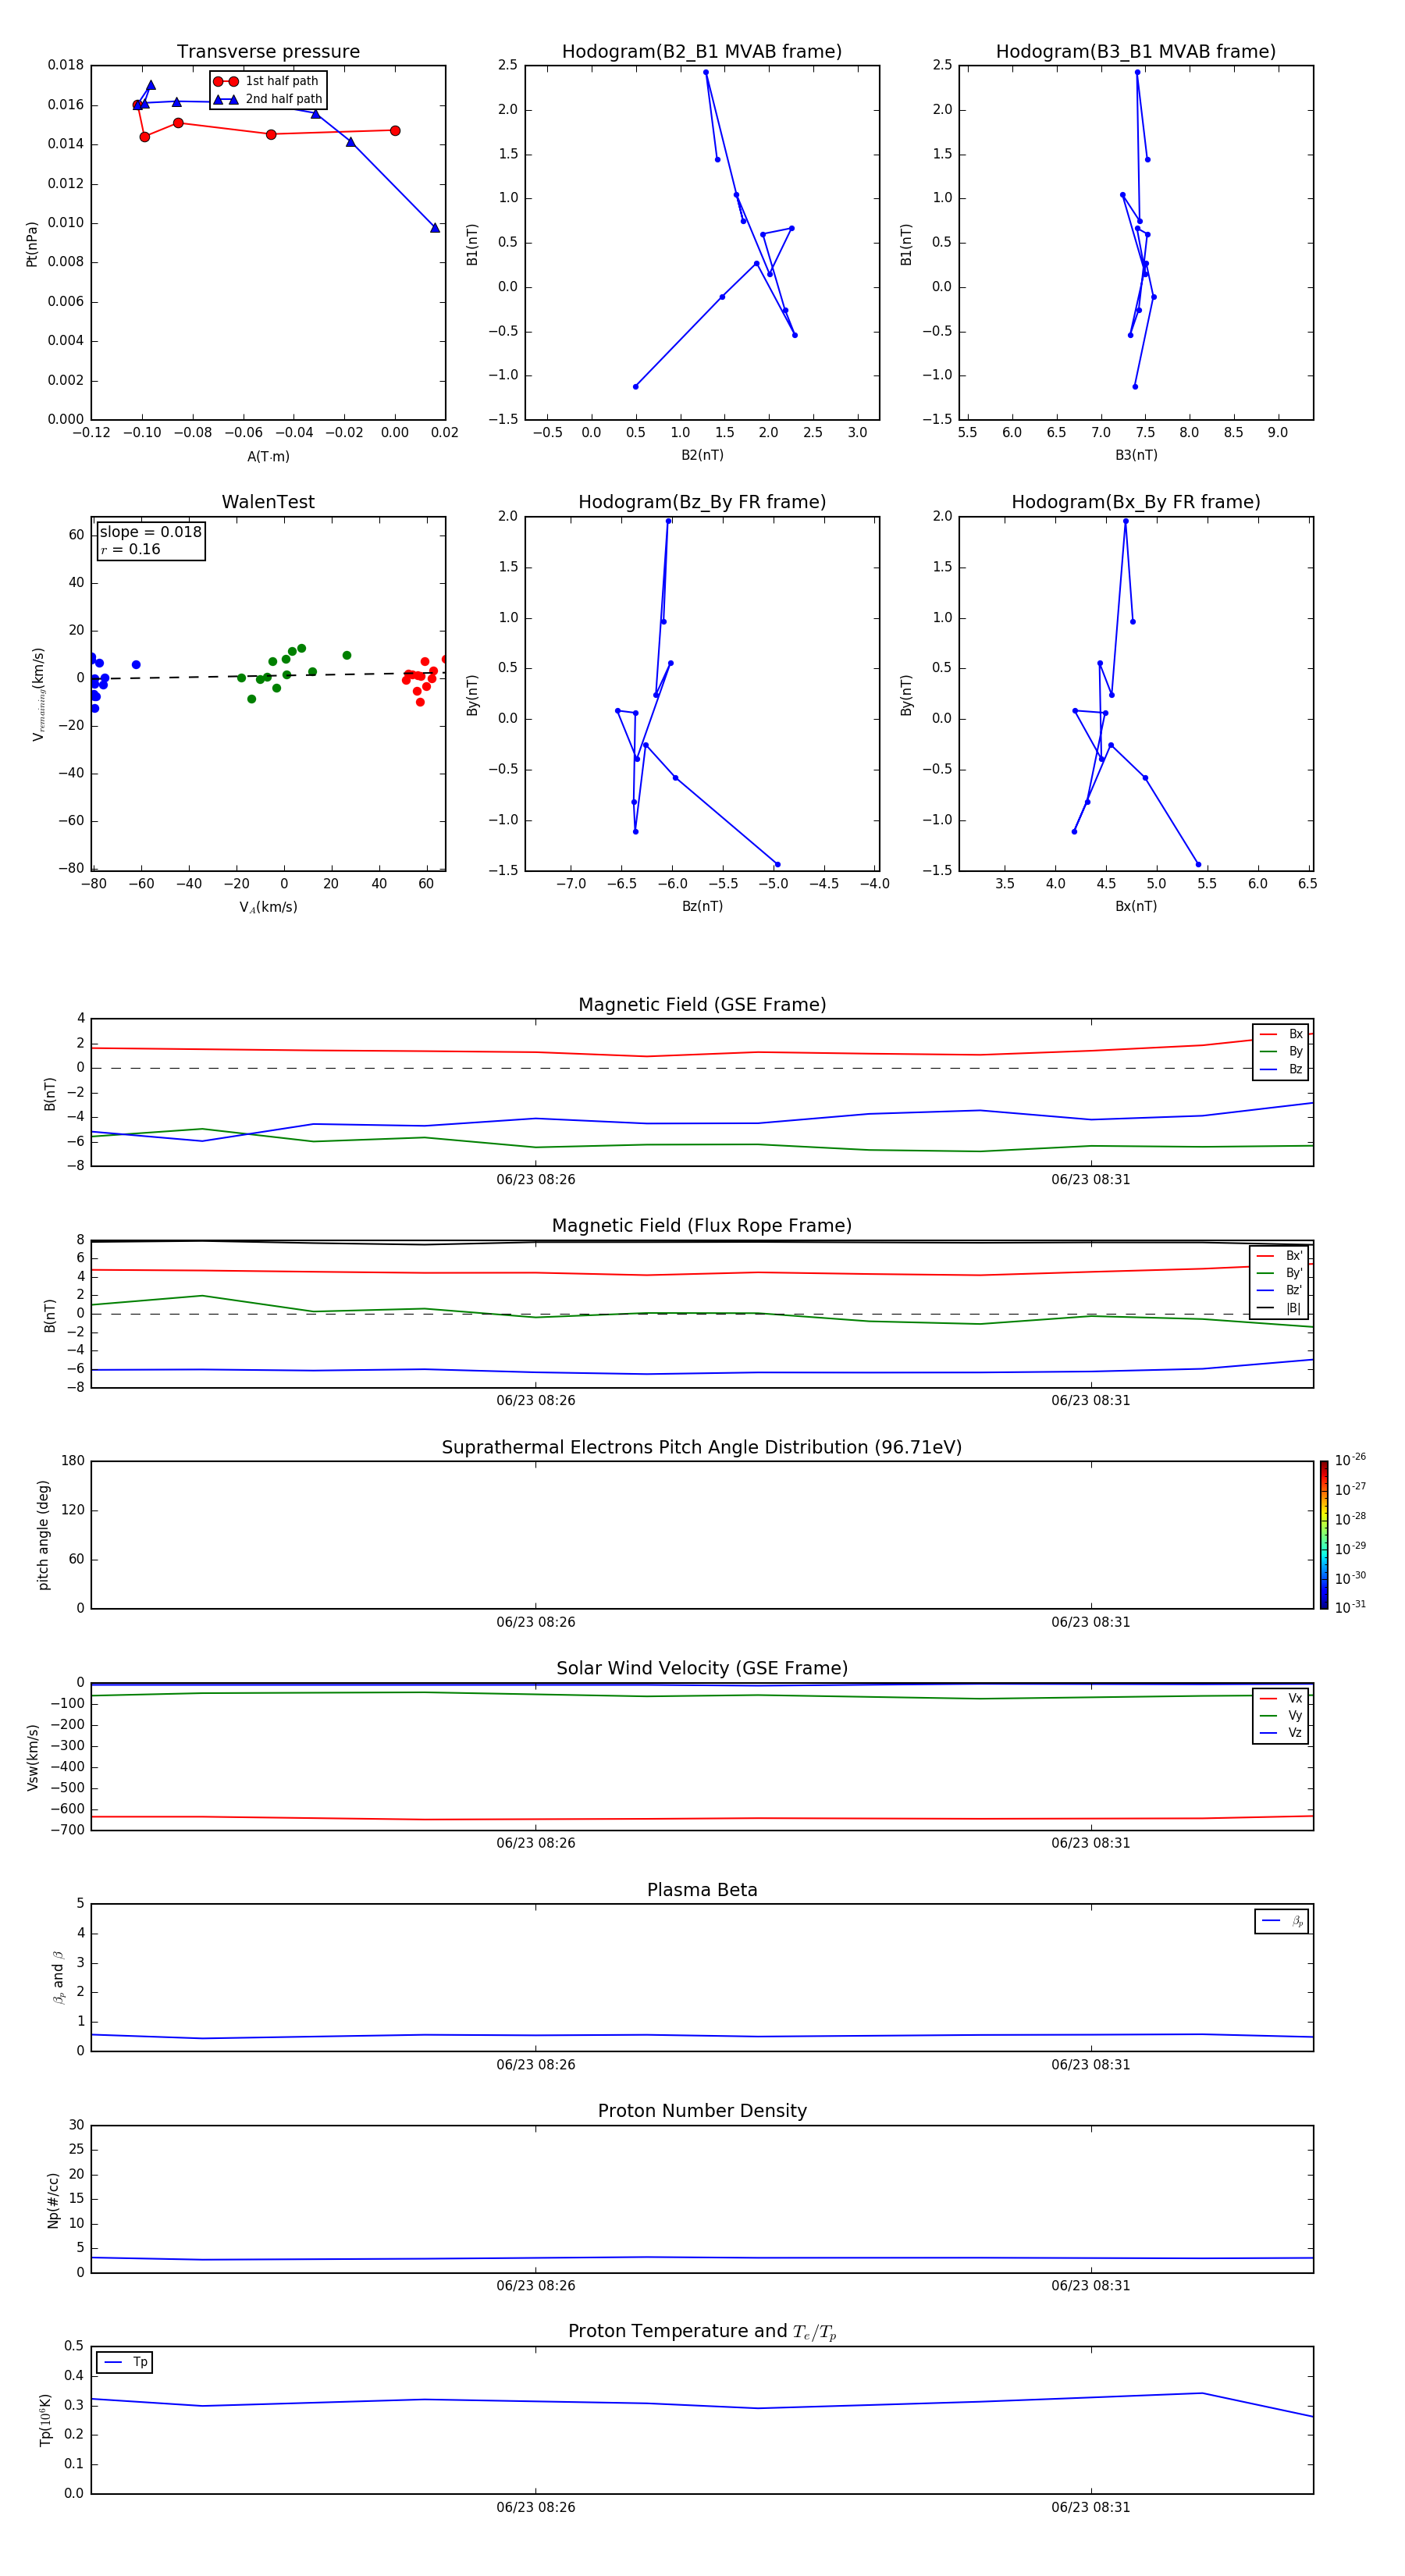Image resolution: width=1405 pixels, height=2576 pixels.
Task: Click the 'Hodogram(B3_B1 MVAB frame)' title
Action: [x=1136, y=52]
